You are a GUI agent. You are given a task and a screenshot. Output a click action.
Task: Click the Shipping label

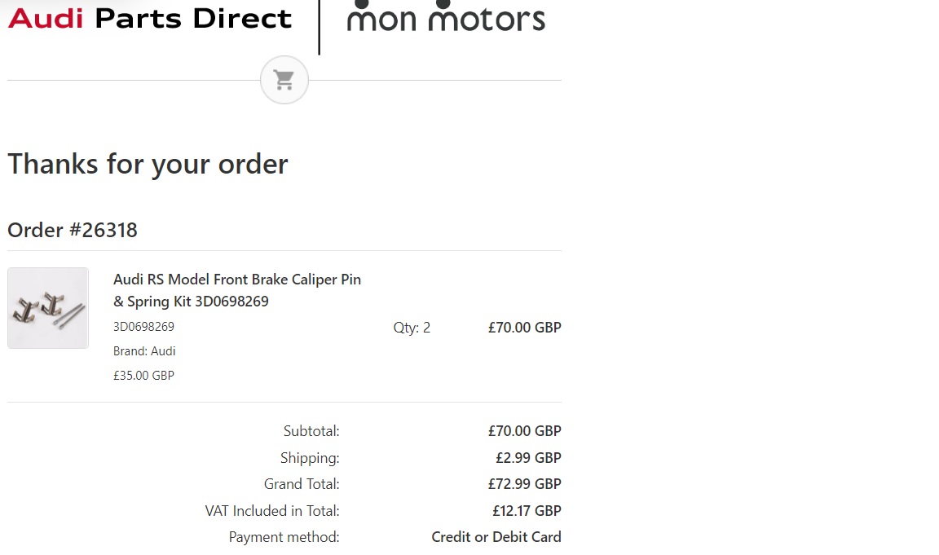coord(310,458)
